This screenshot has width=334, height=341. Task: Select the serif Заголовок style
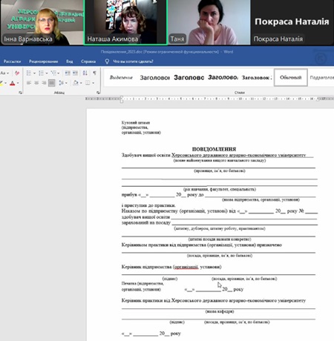pos(257,78)
